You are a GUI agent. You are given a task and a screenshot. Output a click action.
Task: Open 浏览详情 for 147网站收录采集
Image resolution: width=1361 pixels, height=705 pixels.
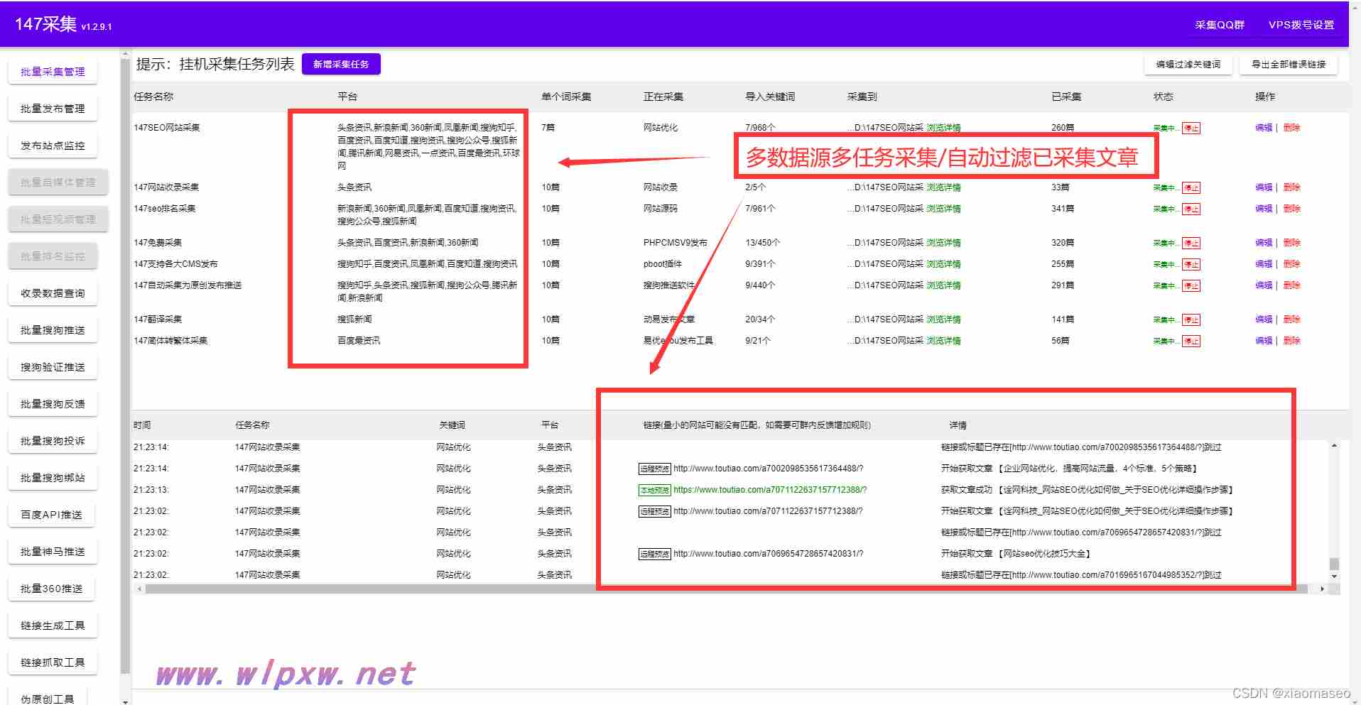click(x=943, y=187)
